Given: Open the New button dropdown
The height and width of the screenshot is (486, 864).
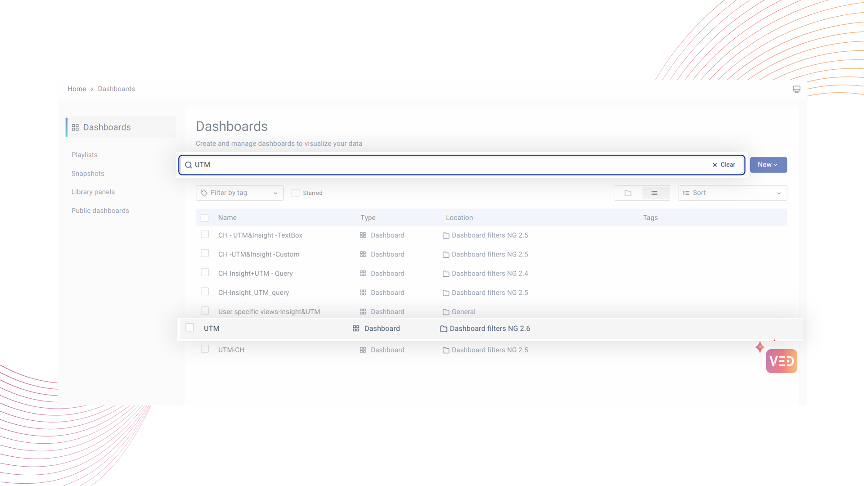Looking at the screenshot, I should (768, 165).
